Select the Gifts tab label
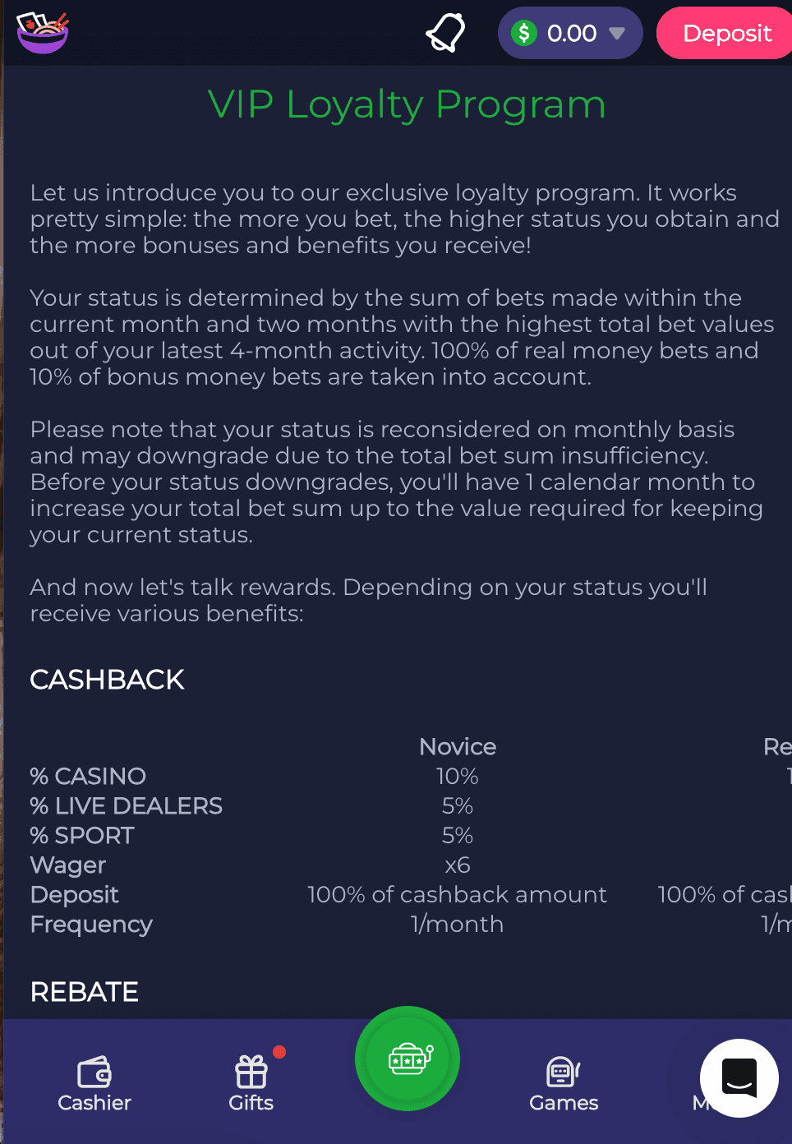 [x=251, y=1103]
